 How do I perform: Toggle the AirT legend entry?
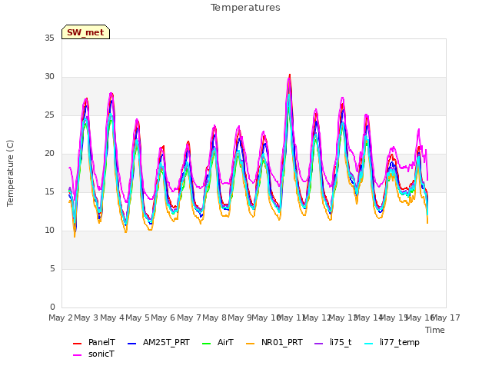(218, 342)
